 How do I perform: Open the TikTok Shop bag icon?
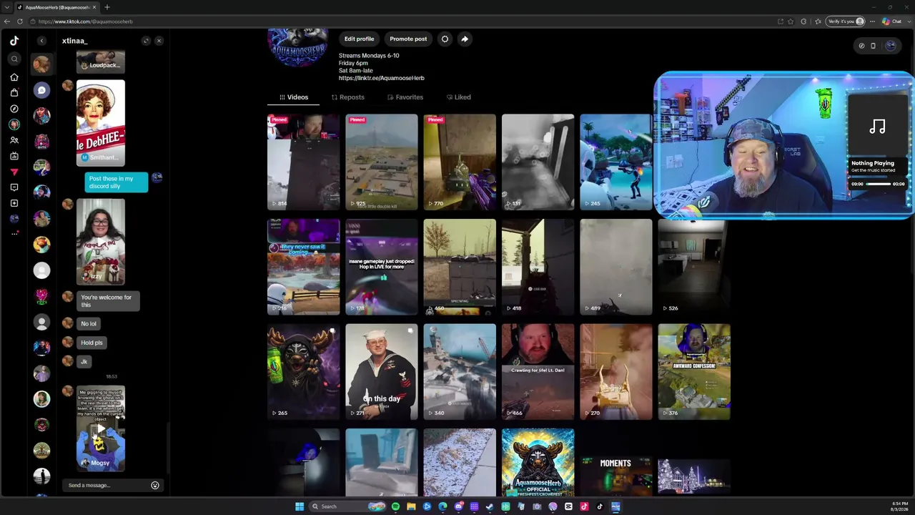pos(14,93)
